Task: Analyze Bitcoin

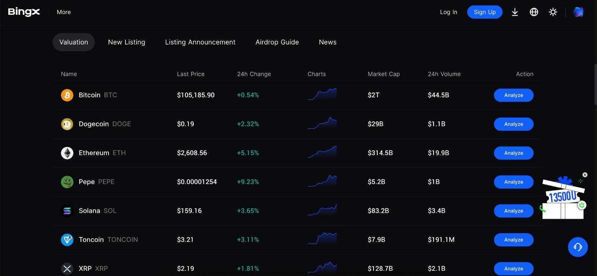Action: tap(514, 95)
